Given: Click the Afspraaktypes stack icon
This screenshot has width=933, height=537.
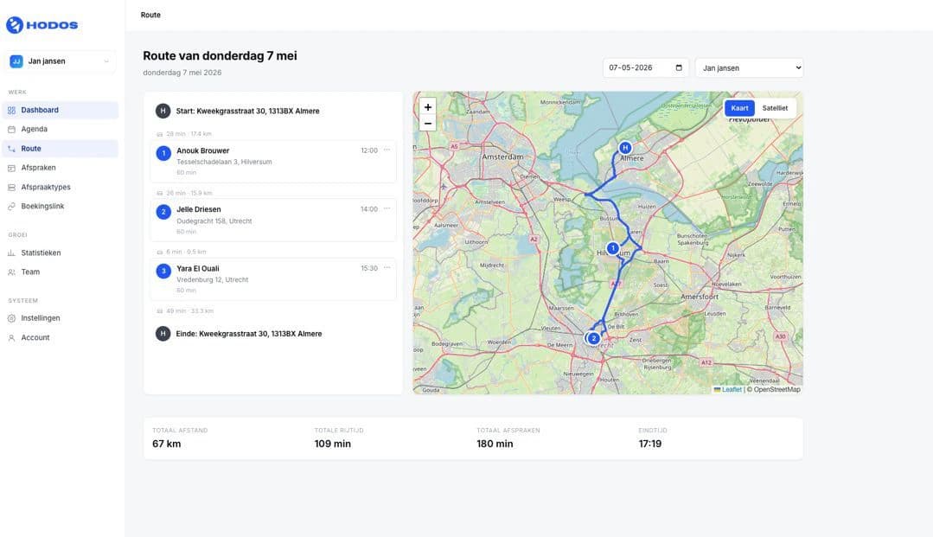Looking at the screenshot, I should point(11,187).
